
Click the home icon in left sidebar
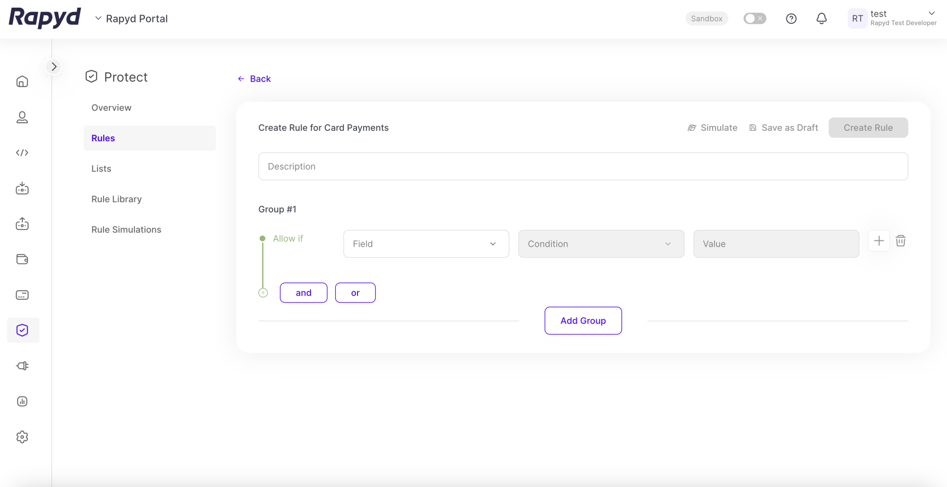pos(22,82)
